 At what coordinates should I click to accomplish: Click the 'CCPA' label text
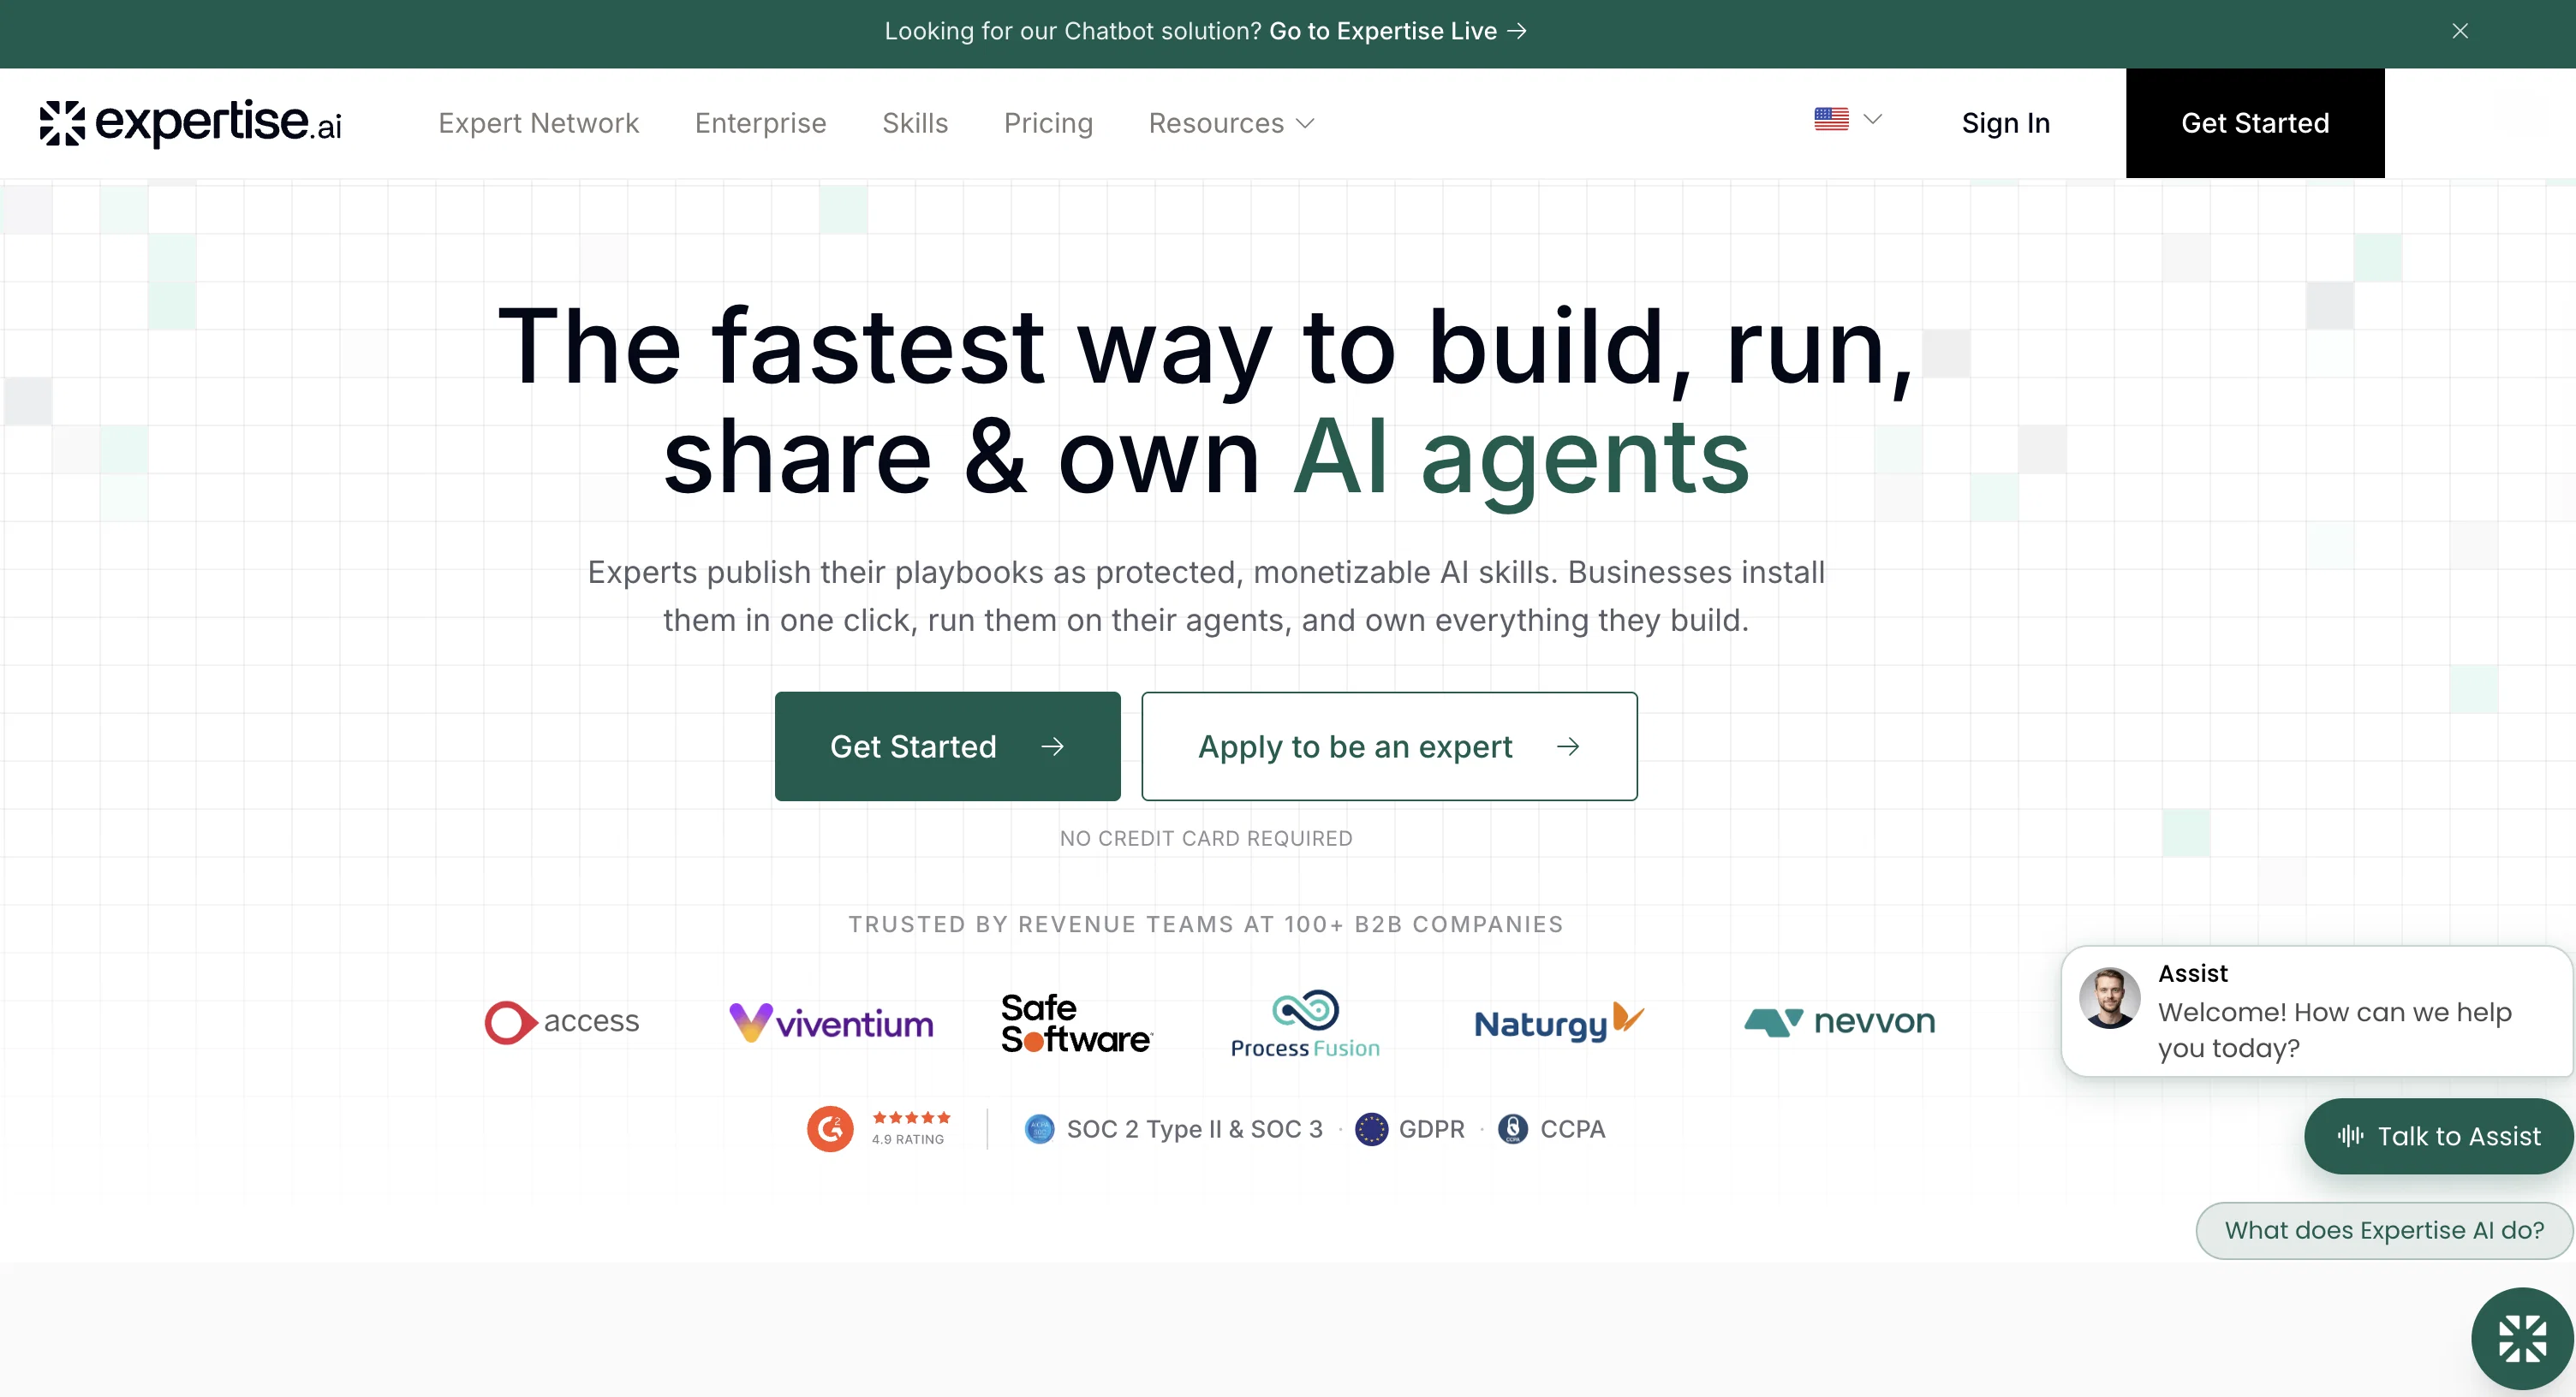(x=1572, y=1129)
